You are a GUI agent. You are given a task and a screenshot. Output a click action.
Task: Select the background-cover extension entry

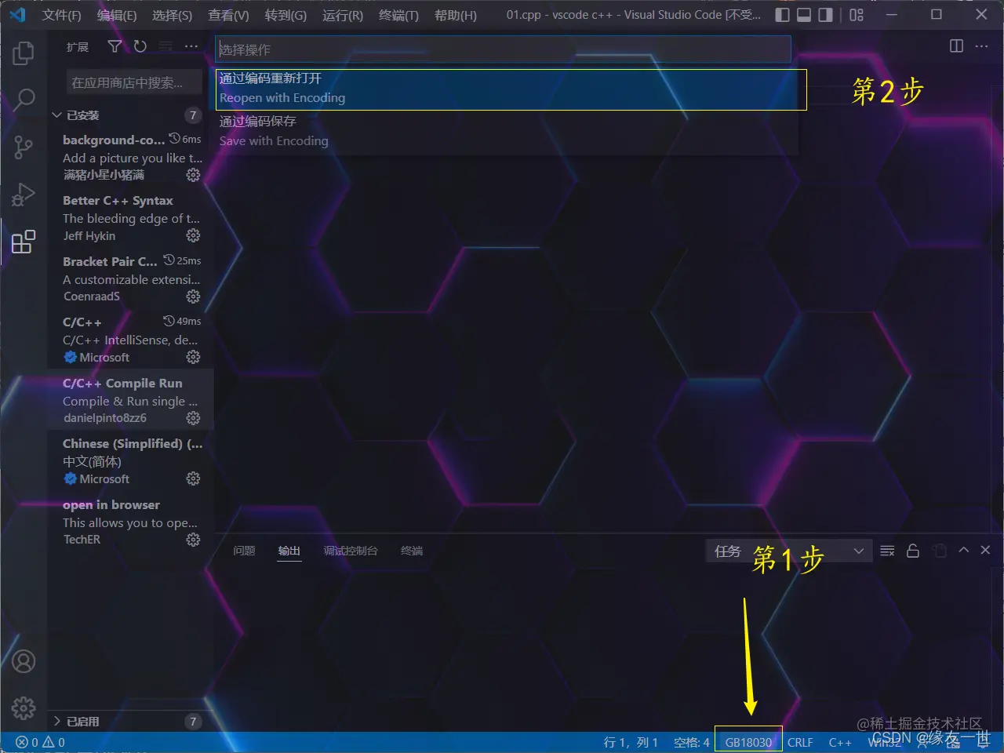[x=130, y=158]
